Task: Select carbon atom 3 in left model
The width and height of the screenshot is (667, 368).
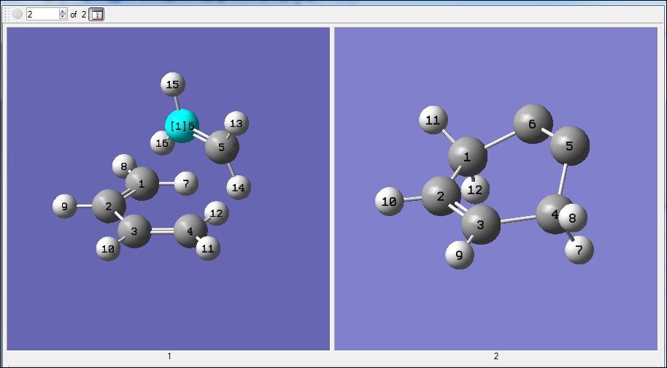Action: tap(134, 231)
